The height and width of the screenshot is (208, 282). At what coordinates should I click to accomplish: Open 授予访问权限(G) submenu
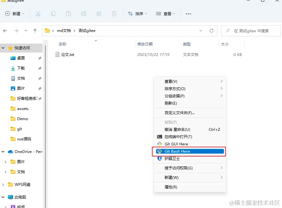tap(190, 168)
